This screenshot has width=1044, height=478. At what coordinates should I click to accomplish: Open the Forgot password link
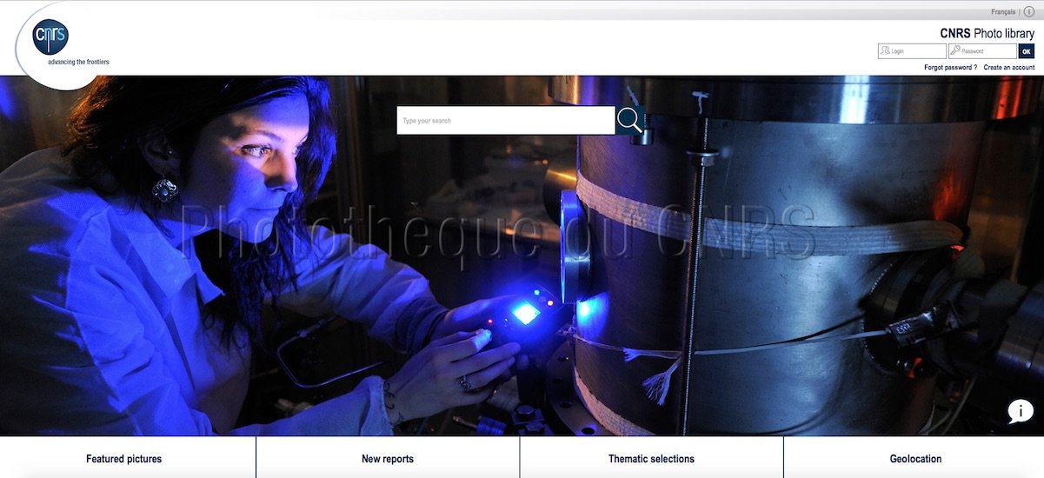(950, 67)
